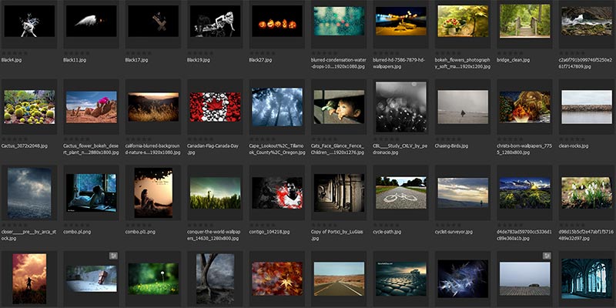Click the filename Canadian-Flag-Canada-Day.jpg
Viewport: 616px width, 308px height.
pyautogui.click(x=213, y=149)
